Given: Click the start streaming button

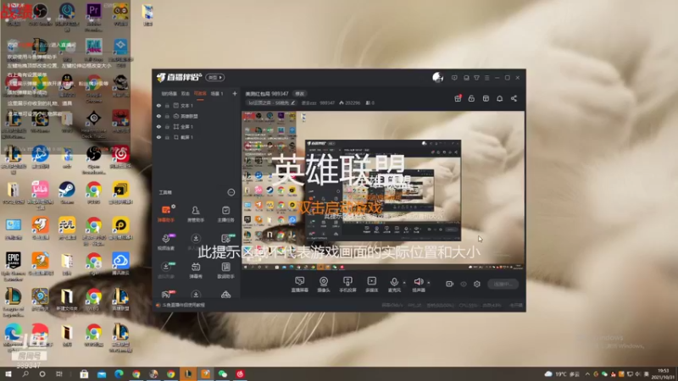Looking at the screenshot, I should [x=503, y=284].
